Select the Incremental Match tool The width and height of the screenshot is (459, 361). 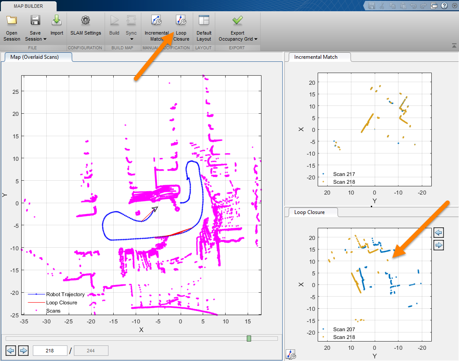[x=156, y=20]
